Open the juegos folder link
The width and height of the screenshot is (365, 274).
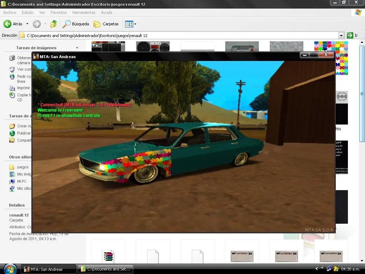point(23,167)
